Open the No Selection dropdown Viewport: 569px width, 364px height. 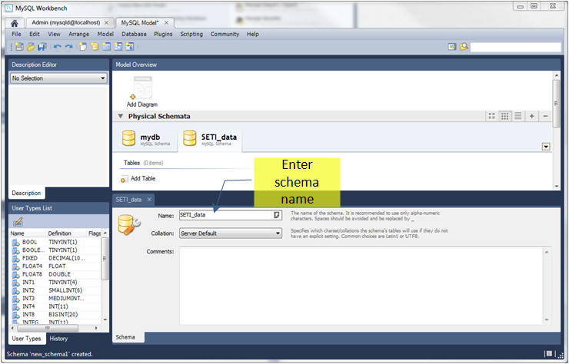click(58, 78)
